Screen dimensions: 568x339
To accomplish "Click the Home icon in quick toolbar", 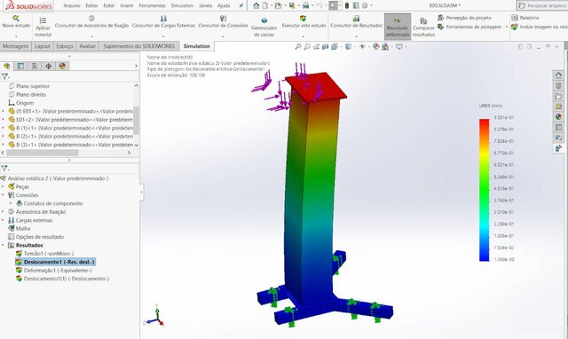I will [x=256, y=5].
